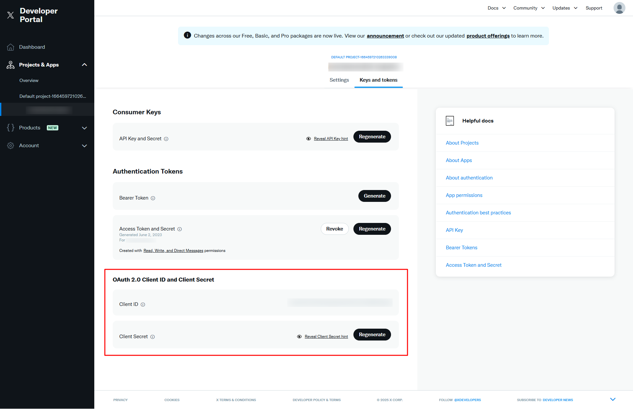Click the Dashboard home icon
Image resolution: width=633 pixels, height=409 pixels.
tap(11, 47)
